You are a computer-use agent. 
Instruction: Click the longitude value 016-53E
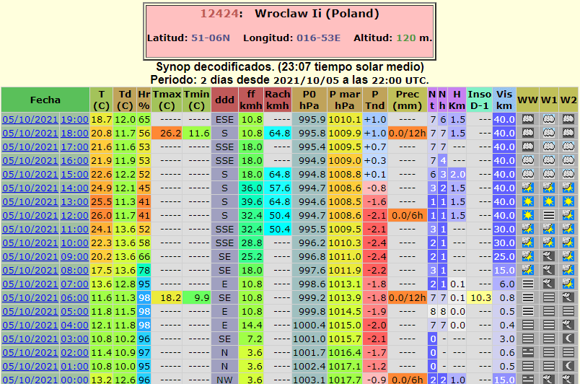318,38
